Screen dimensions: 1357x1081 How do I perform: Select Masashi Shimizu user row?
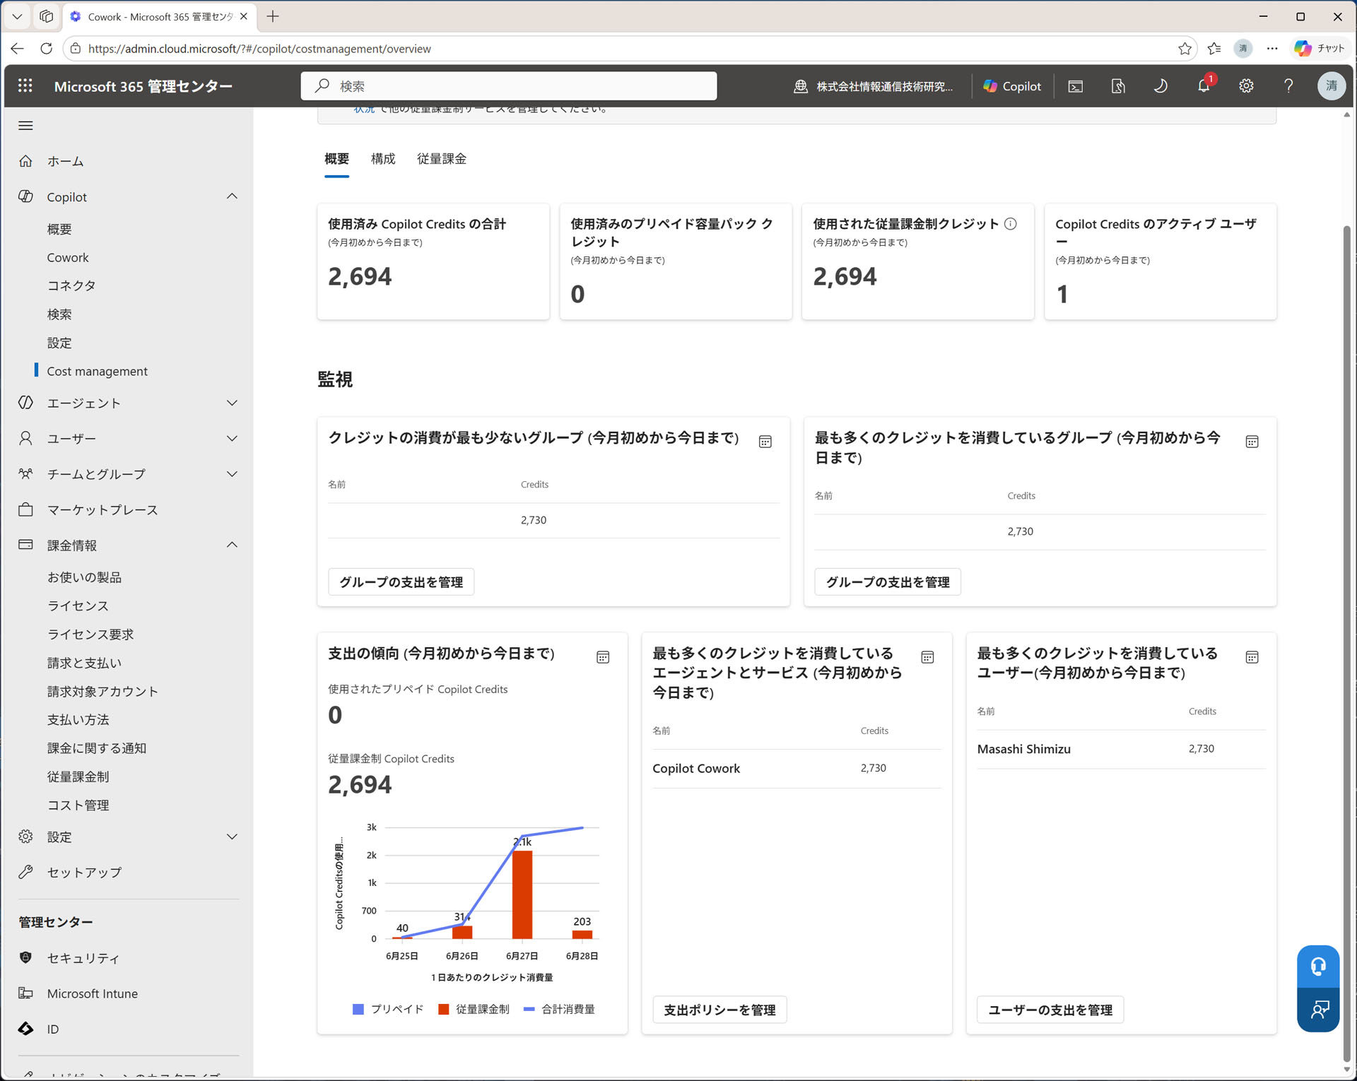pyautogui.click(x=1121, y=749)
